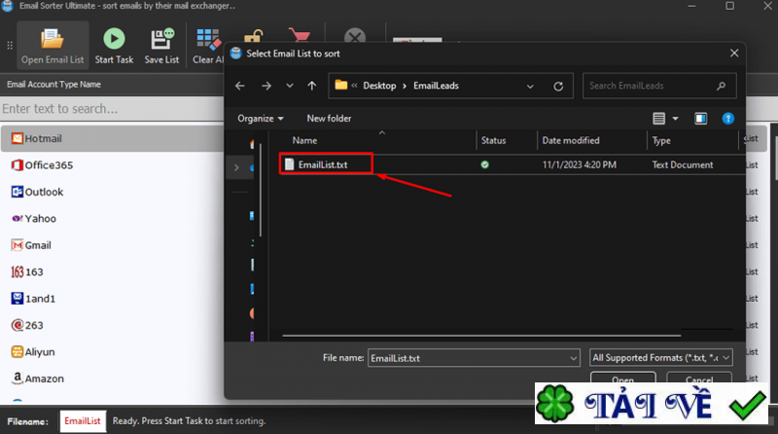Image resolution: width=778 pixels, height=434 pixels.
Task: Go forward in the file dialog
Action: [266, 86]
